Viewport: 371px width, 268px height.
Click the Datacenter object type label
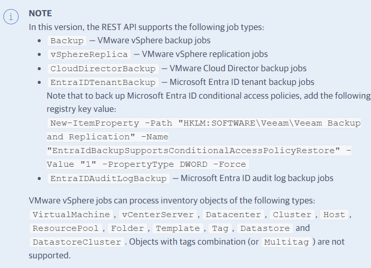[x=233, y=215]
